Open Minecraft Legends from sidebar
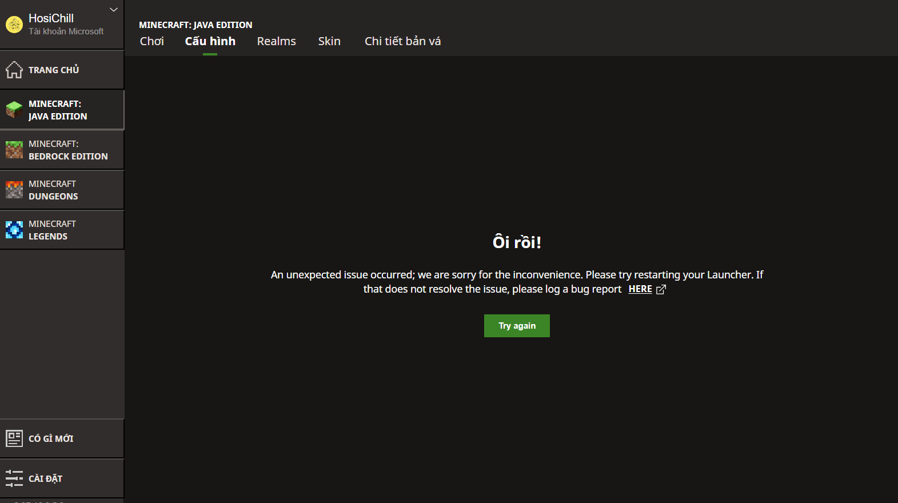The height and width of the screenshot is (503, 898). (x=62, y=230)
